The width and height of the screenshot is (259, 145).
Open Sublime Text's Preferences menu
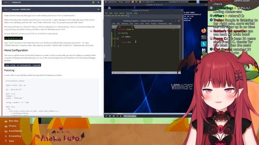pyautogui.click(x=163, y=24)
